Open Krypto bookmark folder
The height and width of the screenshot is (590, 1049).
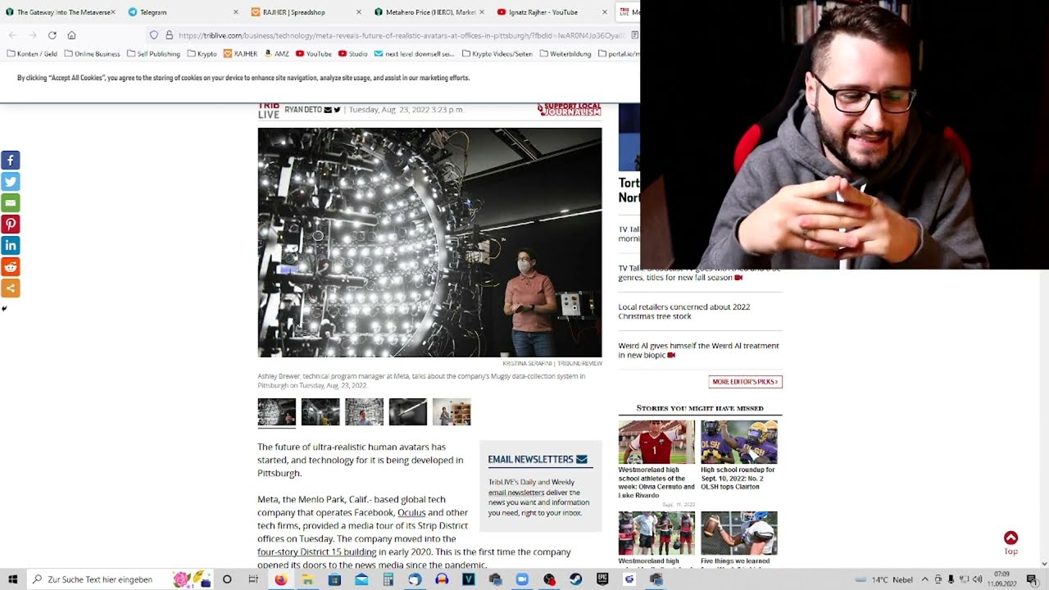click(202, 54)
